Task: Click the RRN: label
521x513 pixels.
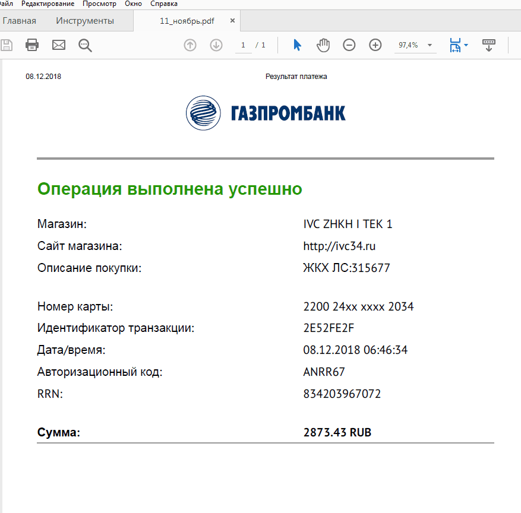Action: (50, 394)
